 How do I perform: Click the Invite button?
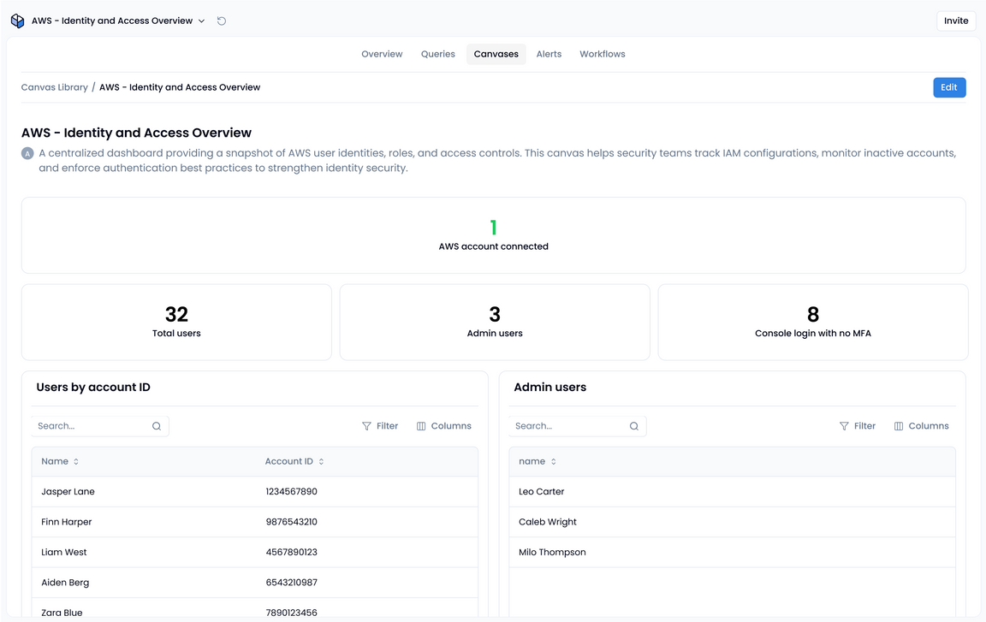[x=956, y=21]
